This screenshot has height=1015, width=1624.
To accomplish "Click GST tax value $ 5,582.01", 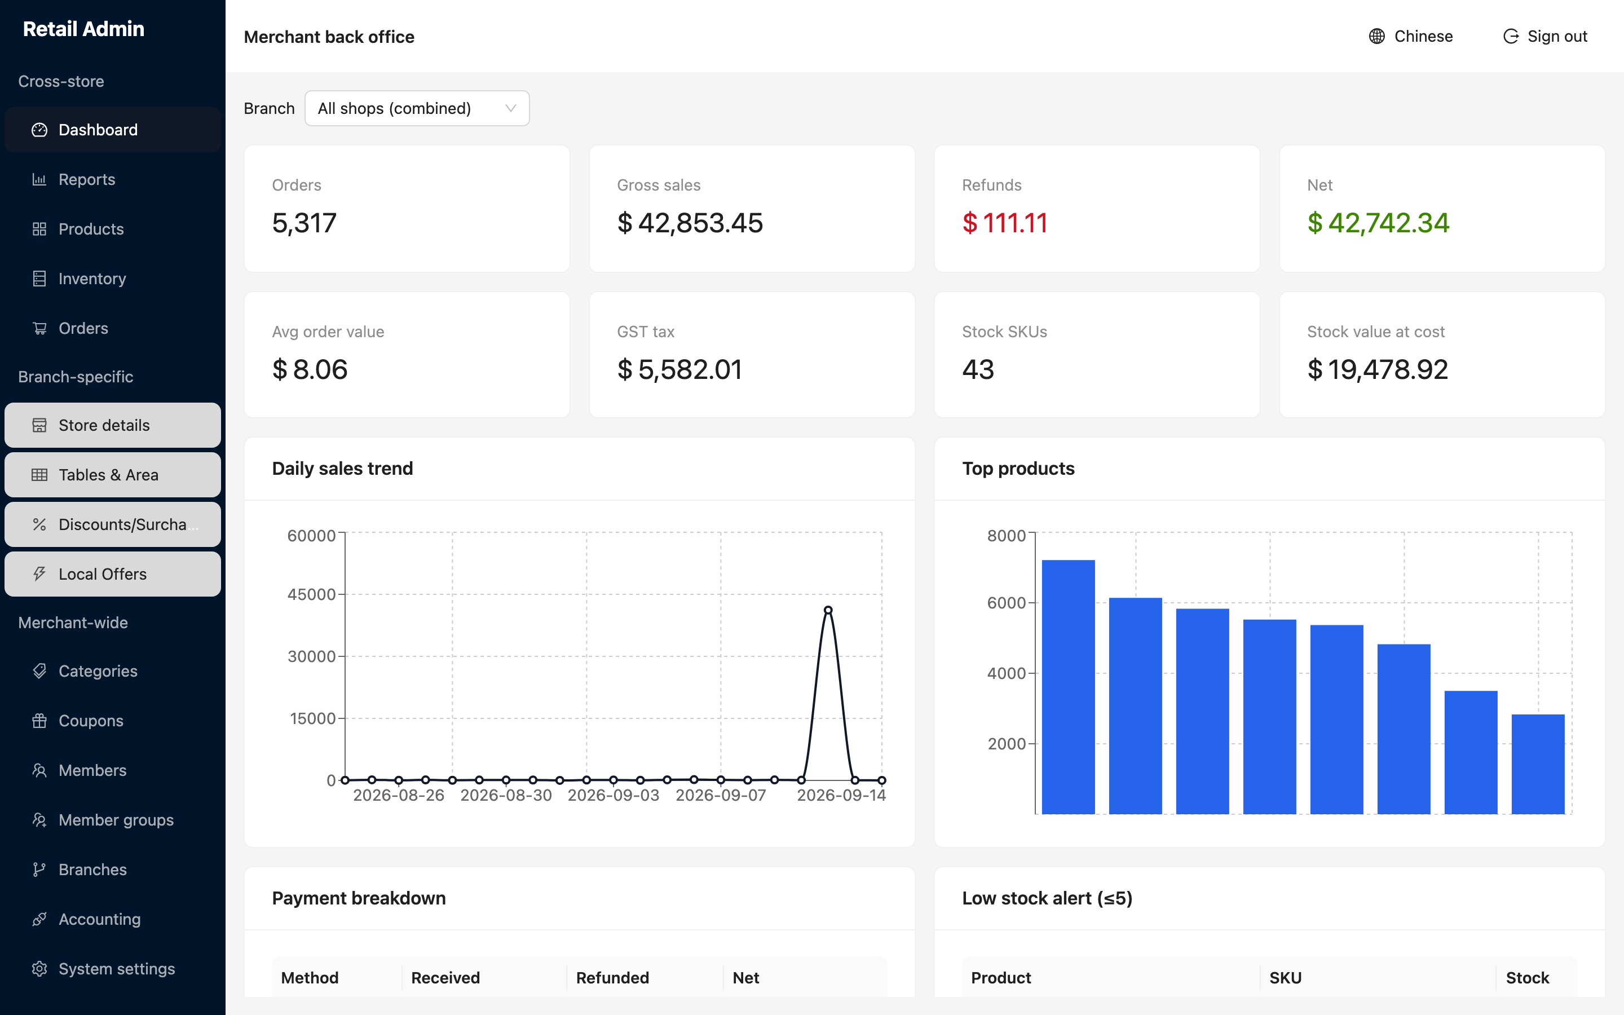I will tap(679, 369).
